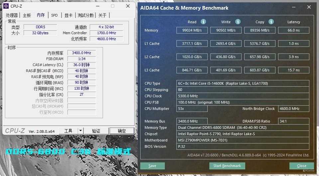Click the CPU Clock value 5300.0 MHz

point(243,96)
